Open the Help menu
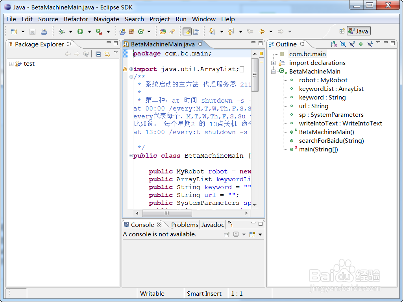Image resolution: width=403 pixels, height=302 pixels. (x=228, y=19)
